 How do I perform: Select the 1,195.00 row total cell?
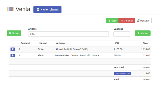(146, 49)
